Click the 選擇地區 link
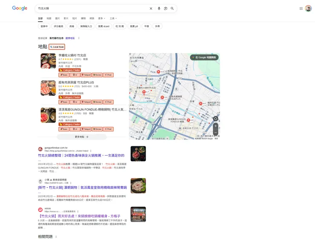Image resolution: width=315 pixels, height=239 pixels. [x=70, y=38]
